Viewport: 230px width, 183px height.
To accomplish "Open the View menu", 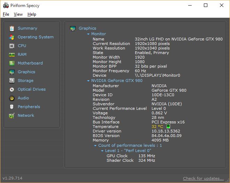I will (x=18, y=14).
